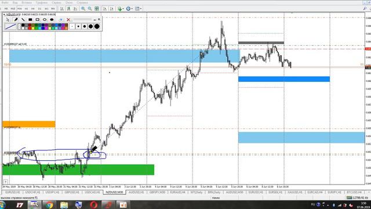Screen dimensions: 371x209
Task: Tile chart windows with the grid icon
Action: pos(97,9)
